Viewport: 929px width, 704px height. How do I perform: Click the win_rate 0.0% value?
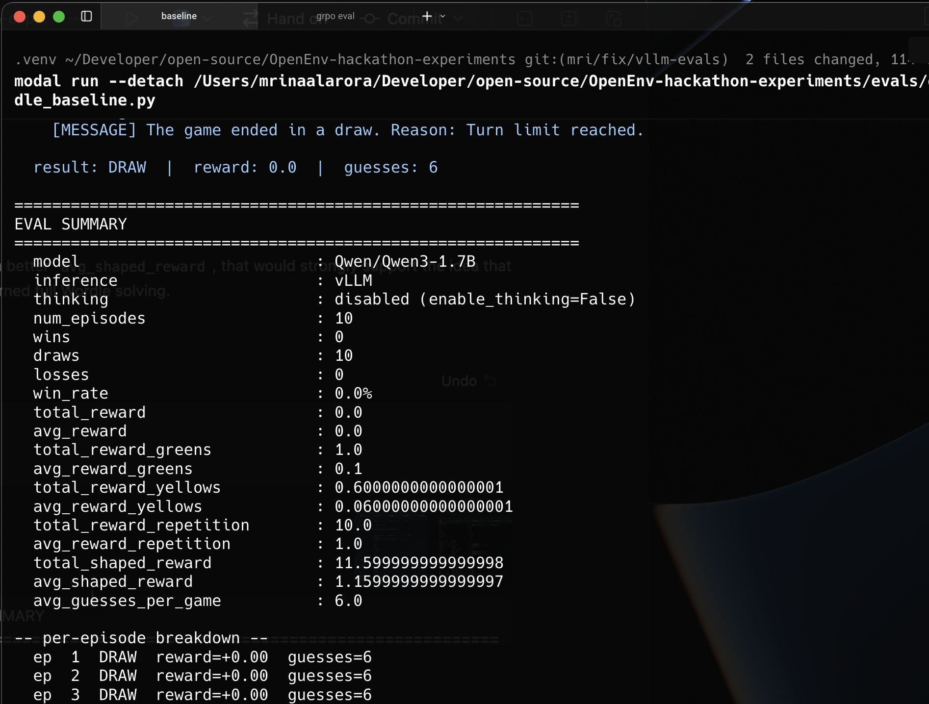[x=353, y=393]
